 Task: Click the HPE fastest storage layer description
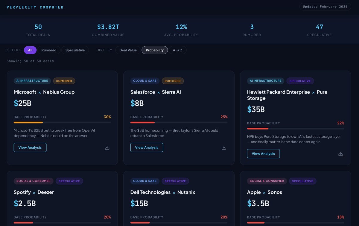pyautogui.click(x=294, y=139)
